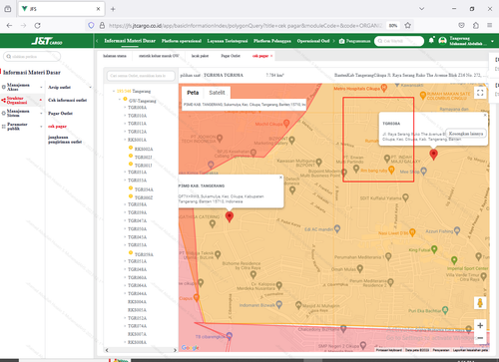Click the tree scrollbar left arrow
The image size is (499, 362).
point(107,350)
